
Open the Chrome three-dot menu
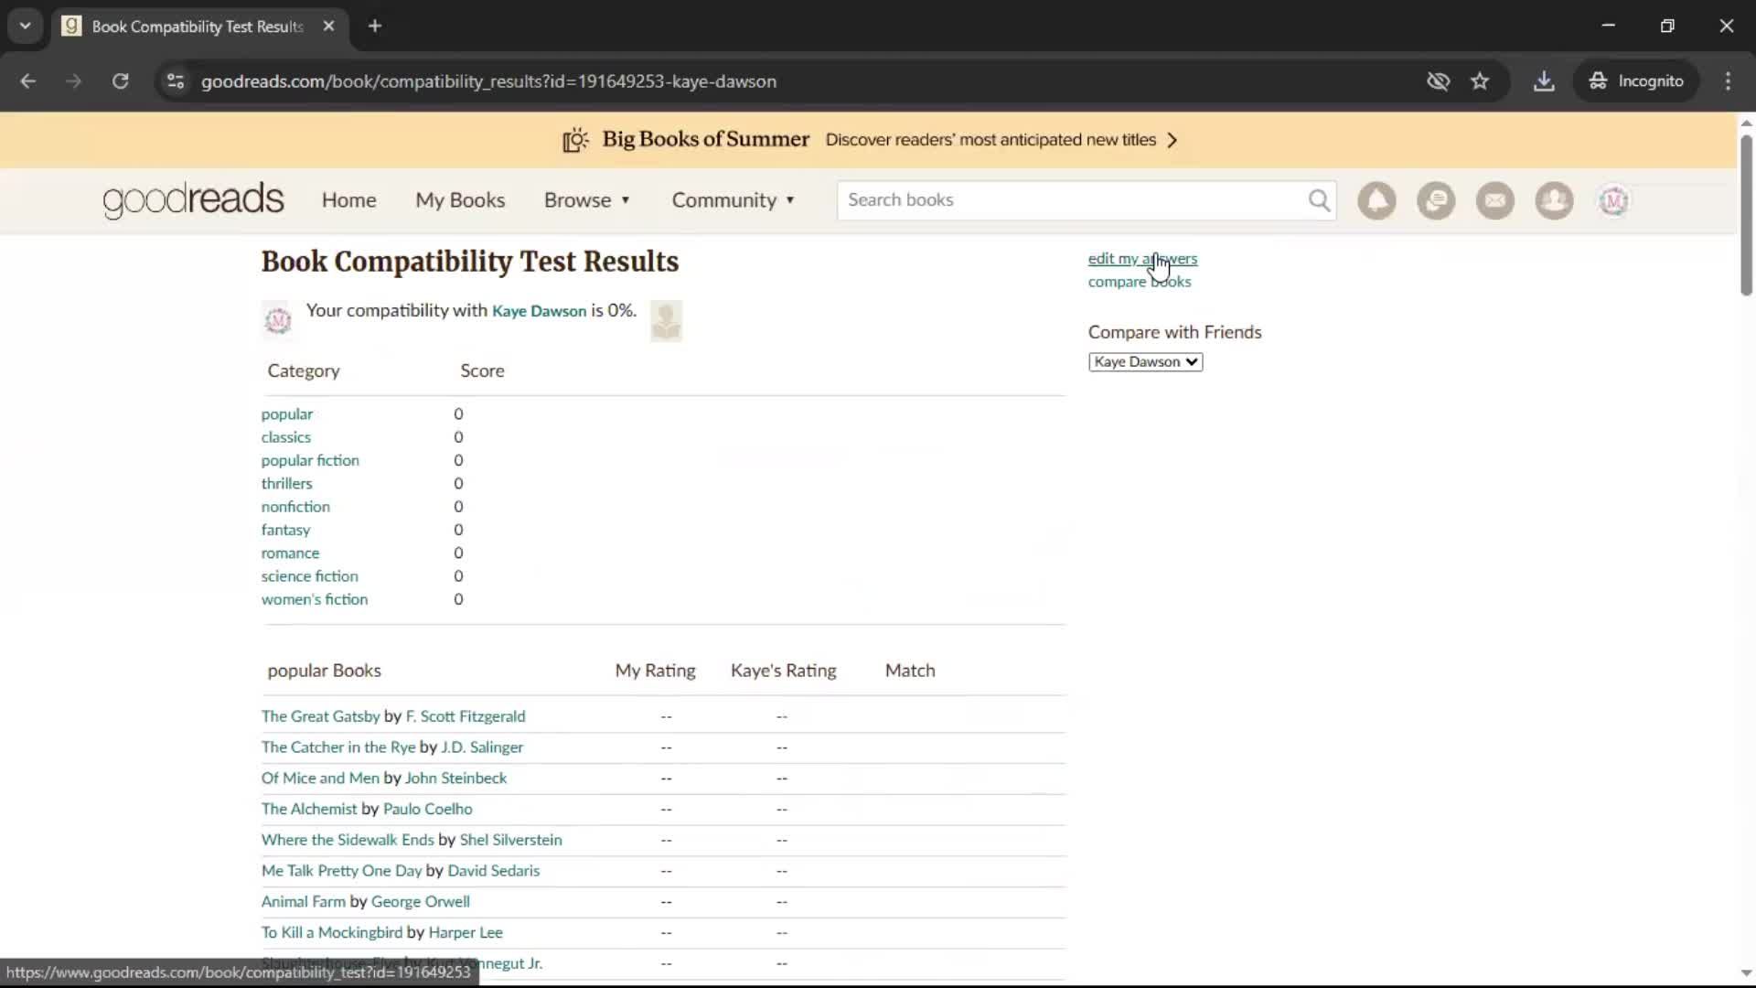click(x=1728, y=81)
